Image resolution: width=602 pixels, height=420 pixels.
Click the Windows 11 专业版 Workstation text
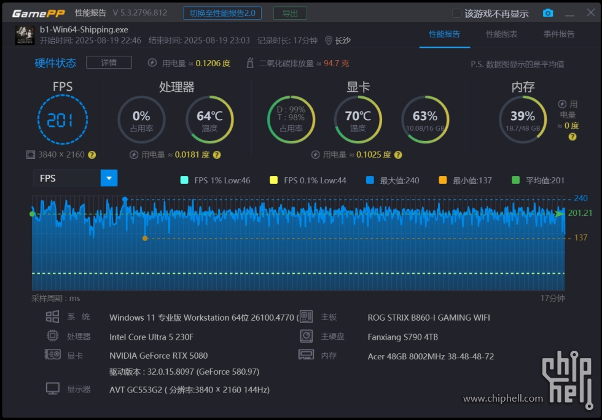203,318
